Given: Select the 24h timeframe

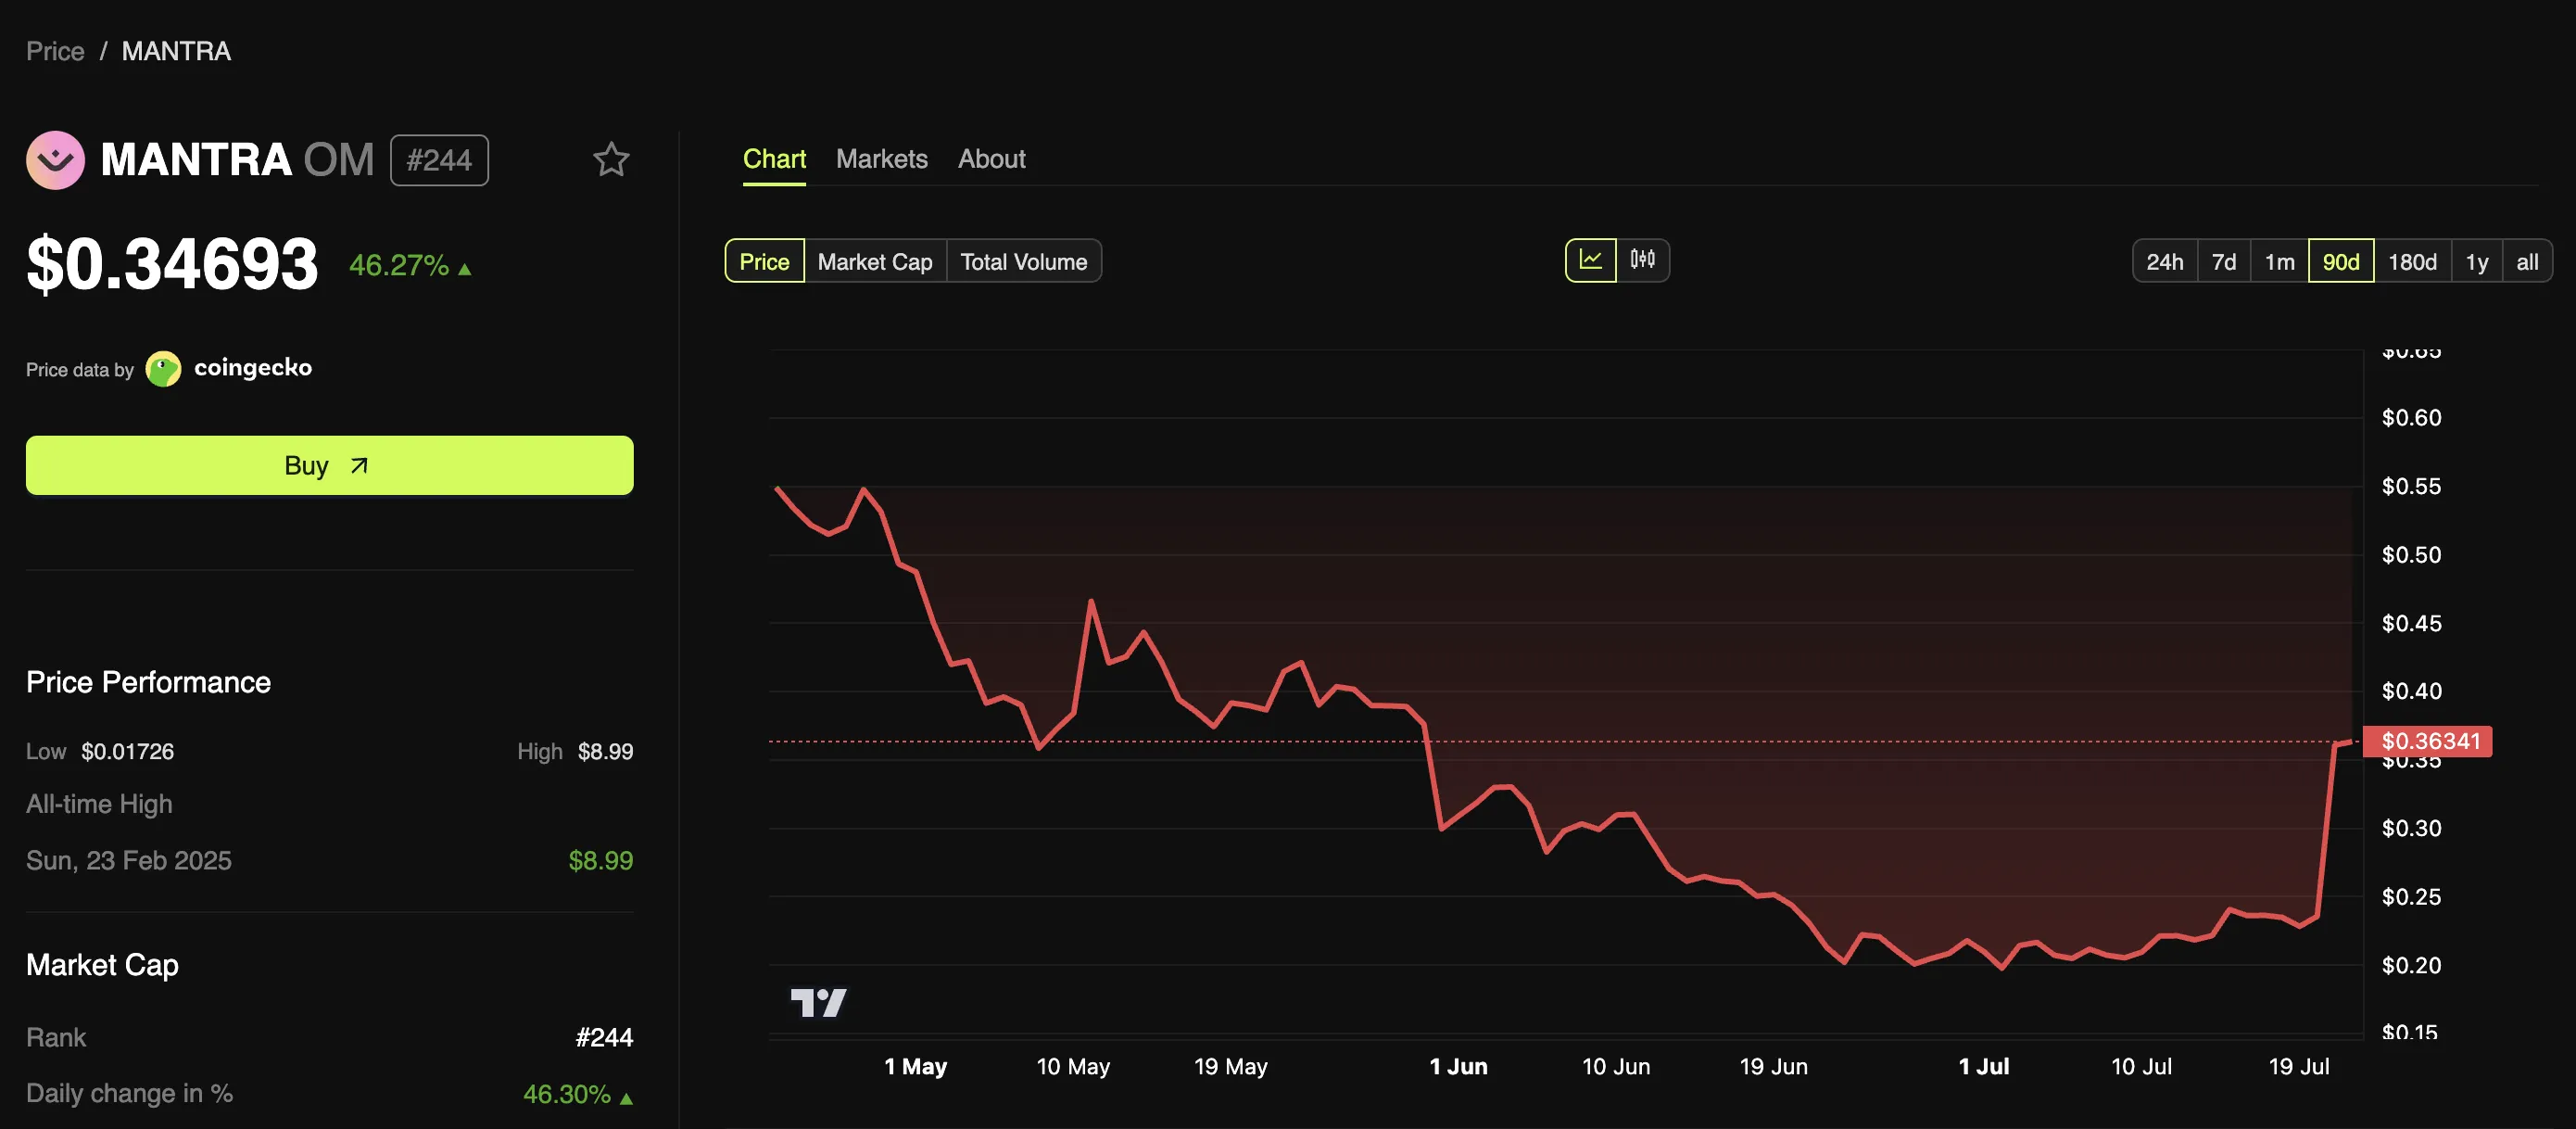Looking at the screenshot, I should coord(2165,261).
